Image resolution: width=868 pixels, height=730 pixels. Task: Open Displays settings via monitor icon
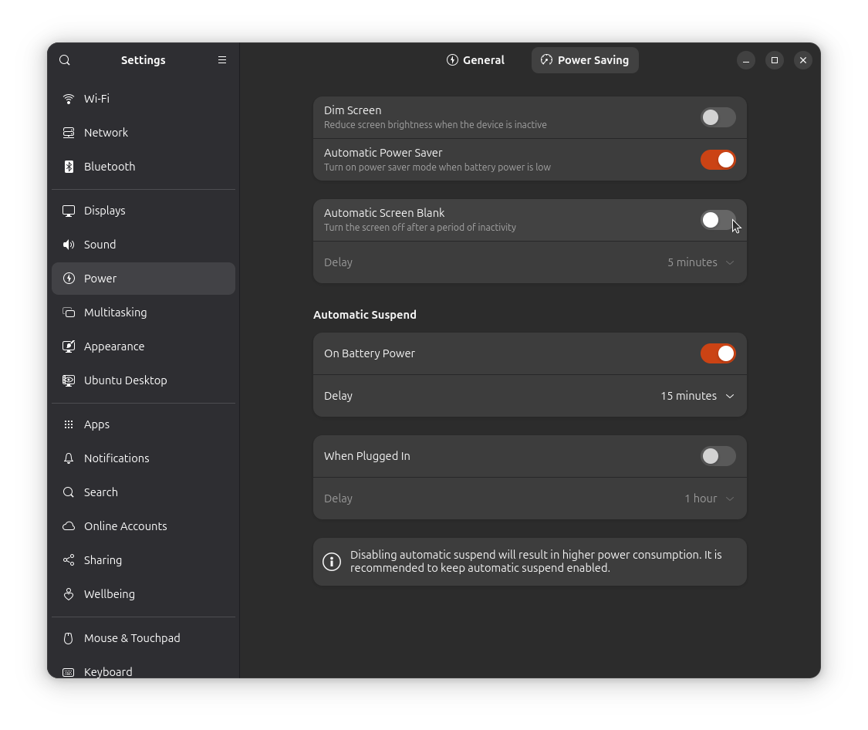[68, 210]
